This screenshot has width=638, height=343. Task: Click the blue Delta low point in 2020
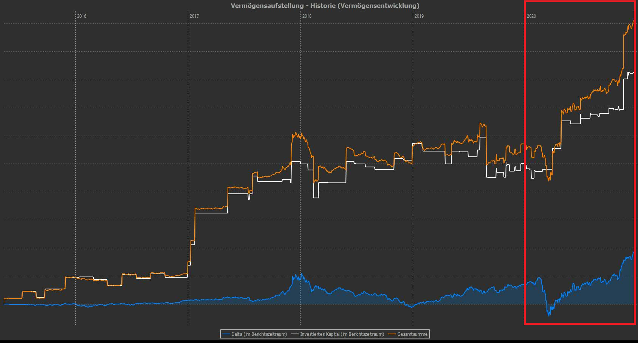(x=549, y=315)
